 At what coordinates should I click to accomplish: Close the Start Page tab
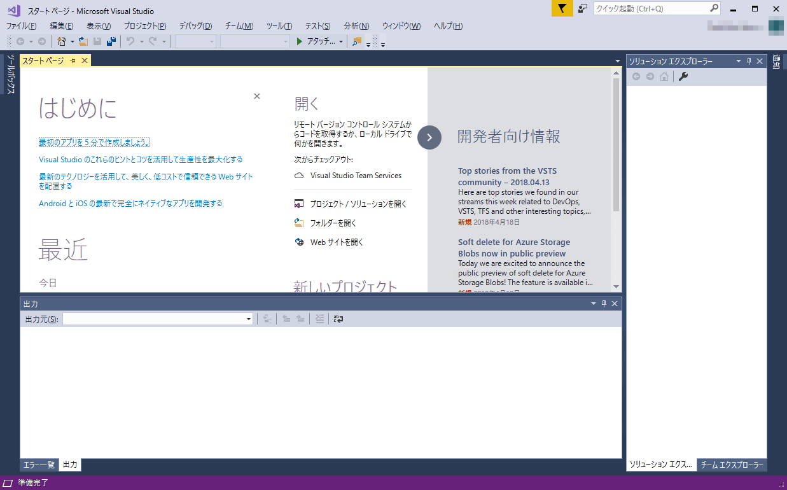point(84,60)
